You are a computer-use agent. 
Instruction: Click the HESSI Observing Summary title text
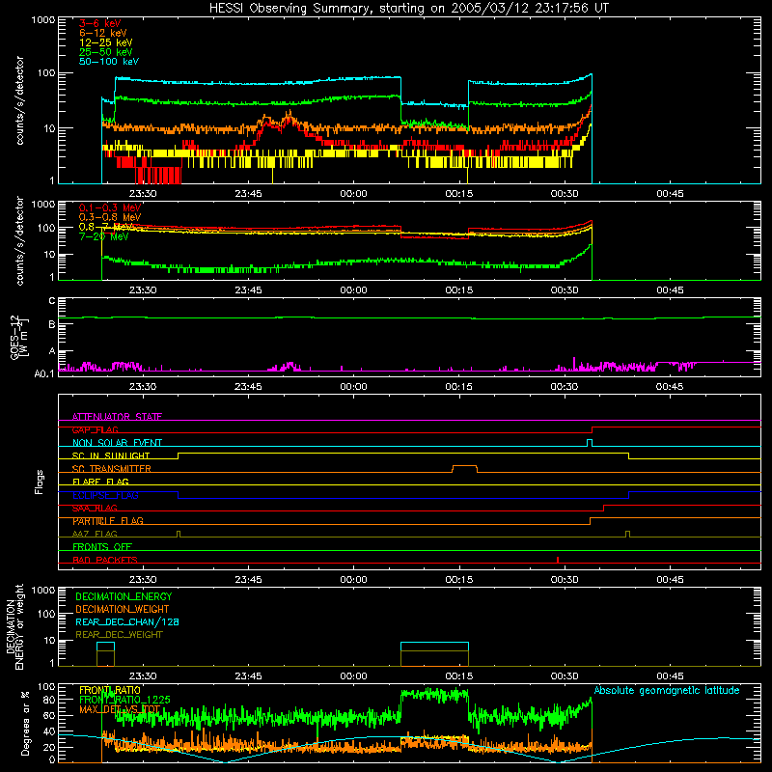click(408, 9)
